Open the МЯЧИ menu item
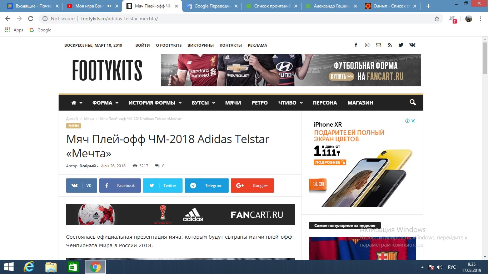The height and width of the screenshot is (274, 488). pyautogui.click(x=233, y=103)
